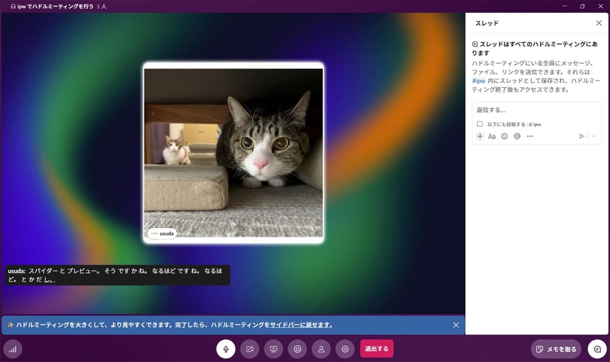
Task: Click the #ipw channel link
Action: click(479, 81)
